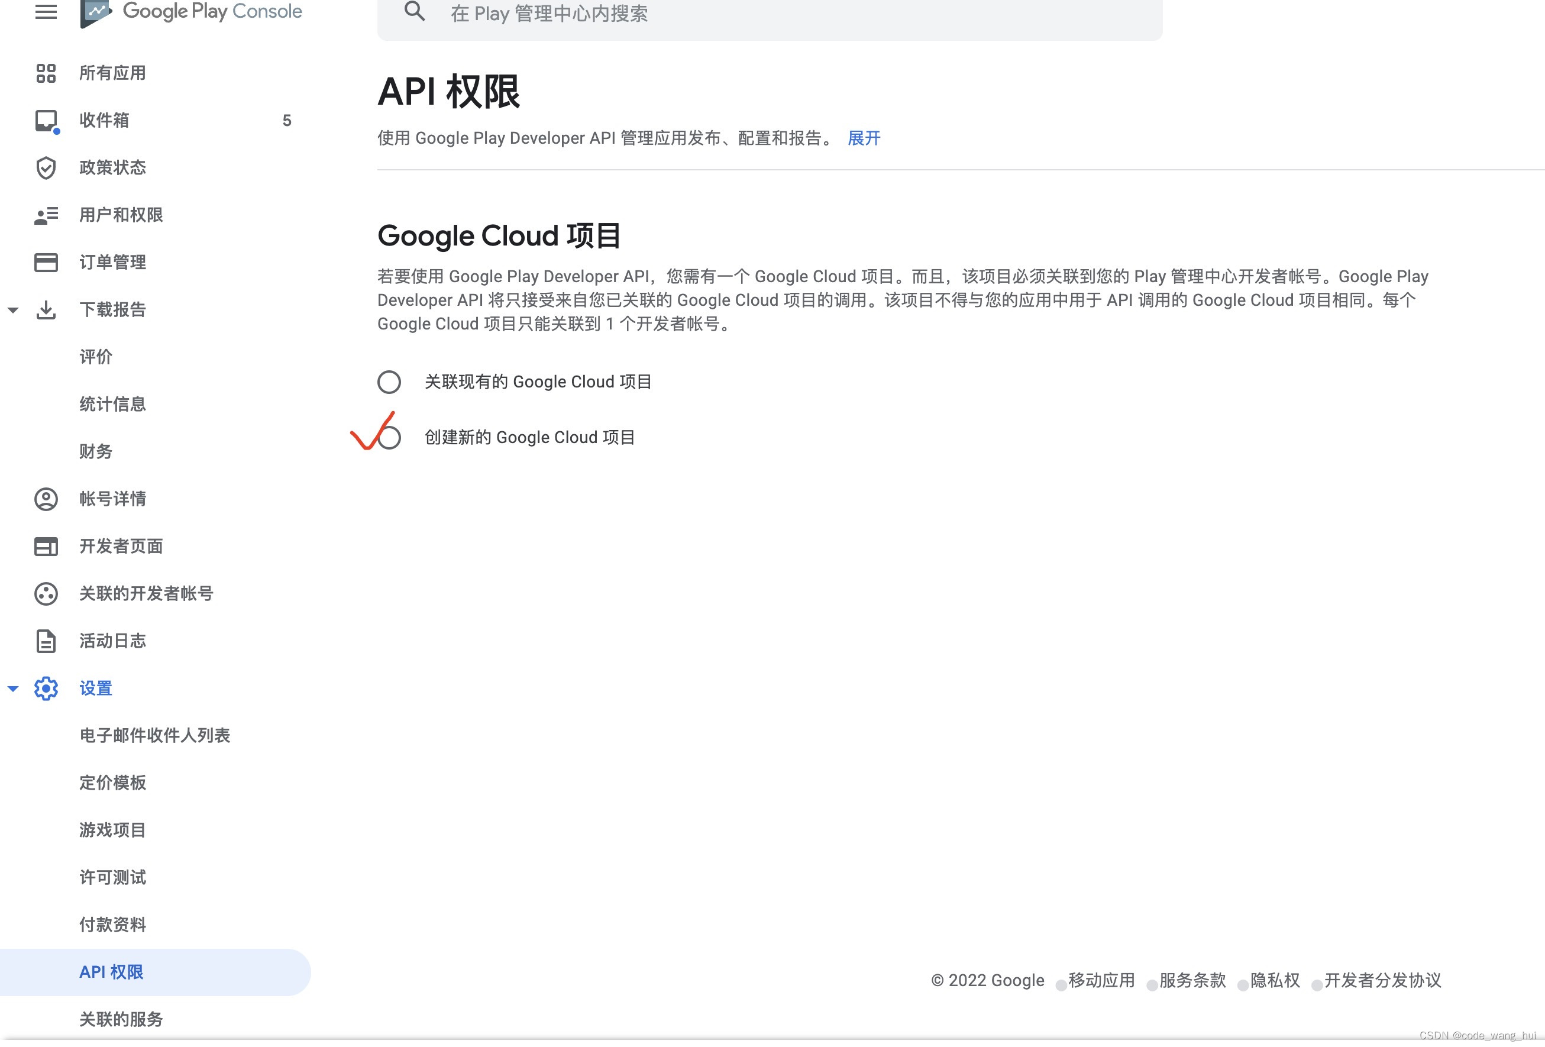
Task: Click the 设置 gear icon
Action: (x=45, y=688)
